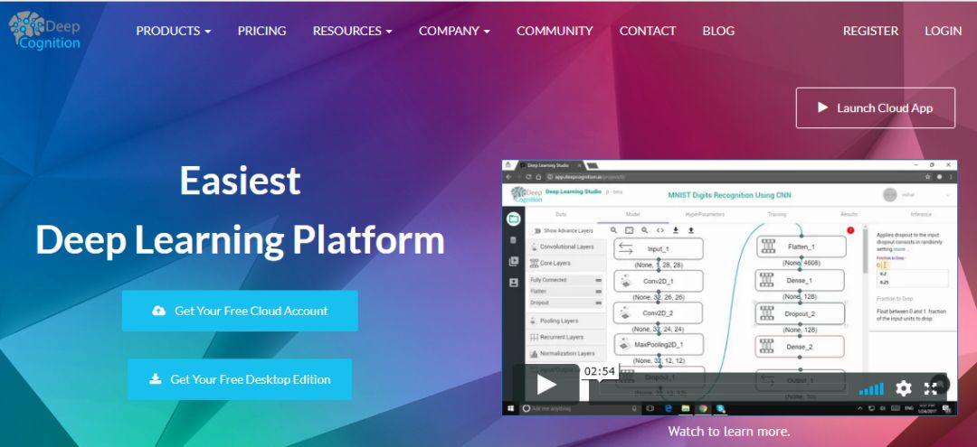Image resolution: width=977 pixels, height=447 pixels.
Task: Enter fullscreen for the video
Action: click(x=930, y=389)
